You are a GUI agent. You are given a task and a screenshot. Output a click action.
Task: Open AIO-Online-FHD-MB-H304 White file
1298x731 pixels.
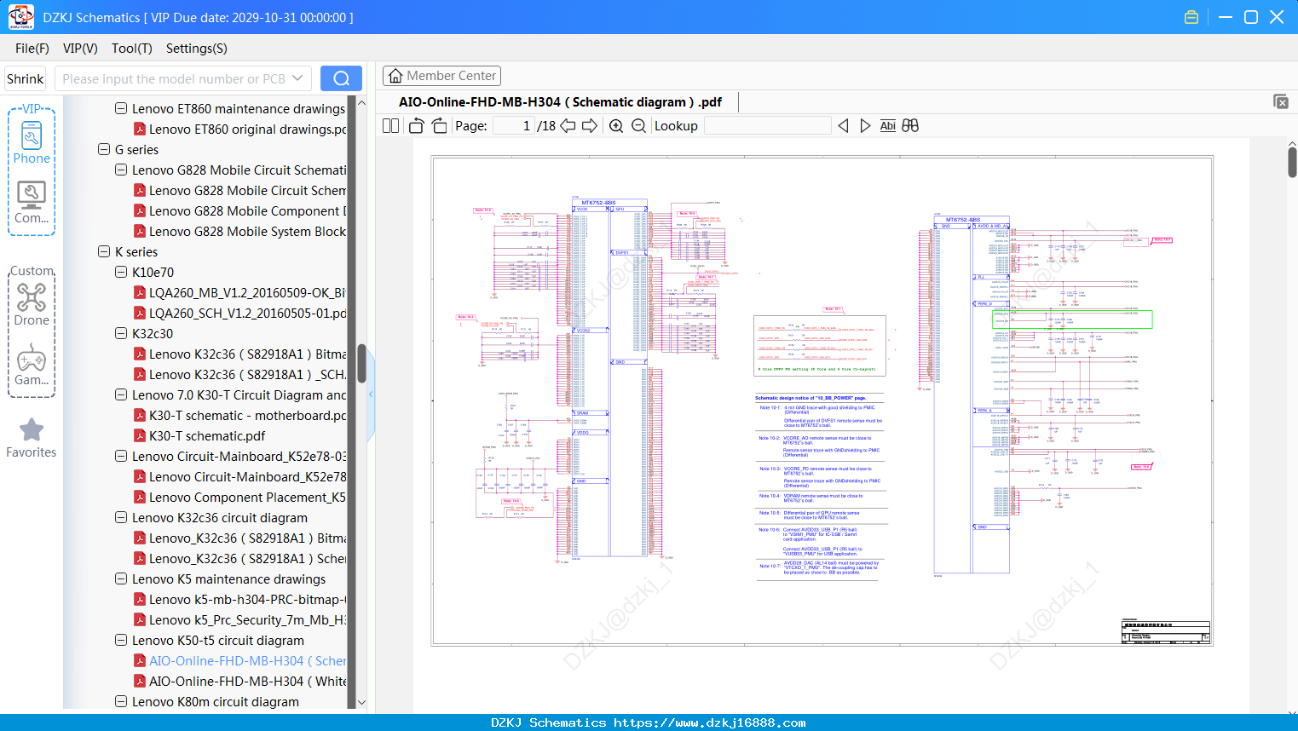tap(240, 681)
